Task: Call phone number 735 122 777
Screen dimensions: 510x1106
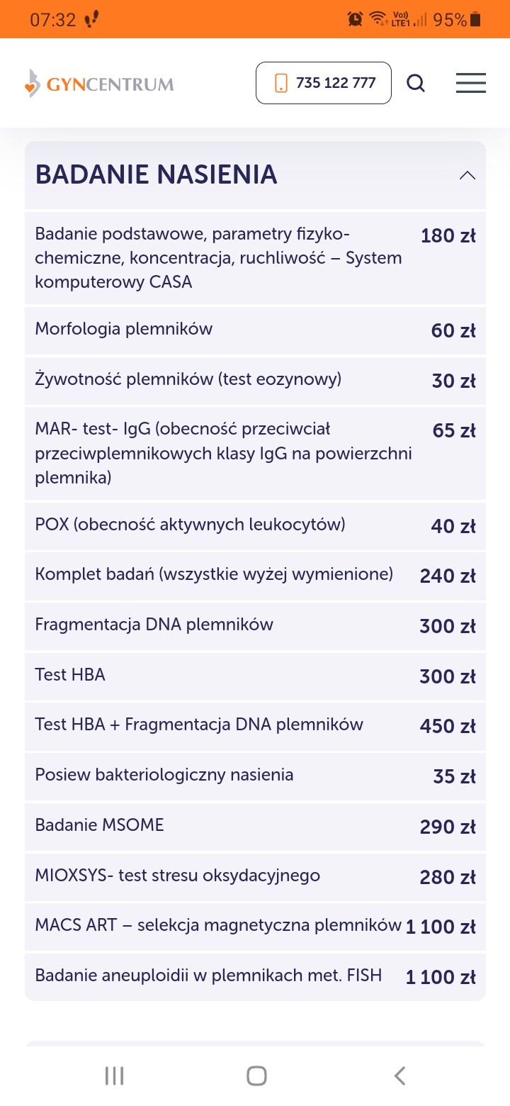Action: pyautogui.click(x=324, y=84)
